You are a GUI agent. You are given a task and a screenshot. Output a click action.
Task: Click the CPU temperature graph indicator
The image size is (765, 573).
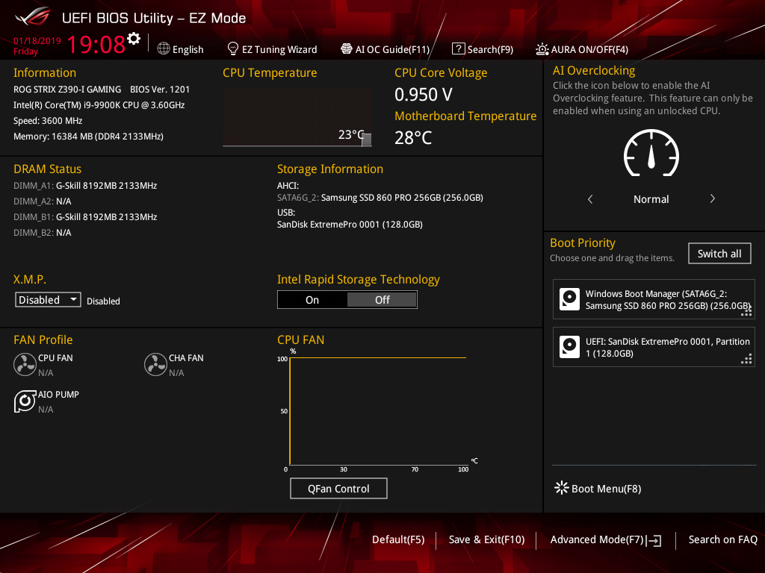click(x=366, y=140)
